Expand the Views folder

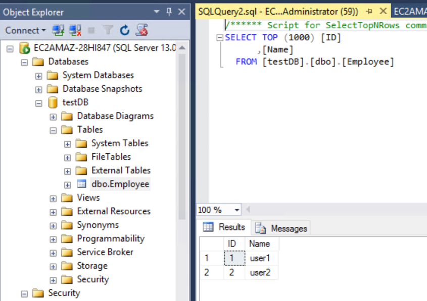click(x=53, y=199)
